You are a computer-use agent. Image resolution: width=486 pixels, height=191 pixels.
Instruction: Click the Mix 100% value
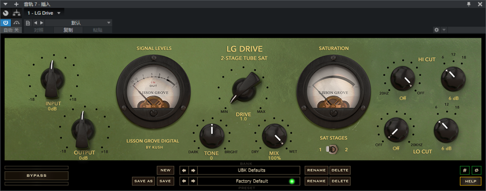(274, 158)
